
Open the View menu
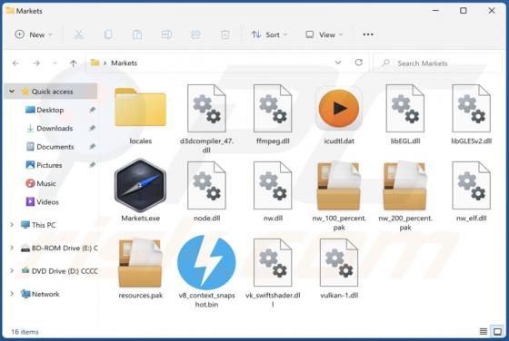tap(324, 34)
